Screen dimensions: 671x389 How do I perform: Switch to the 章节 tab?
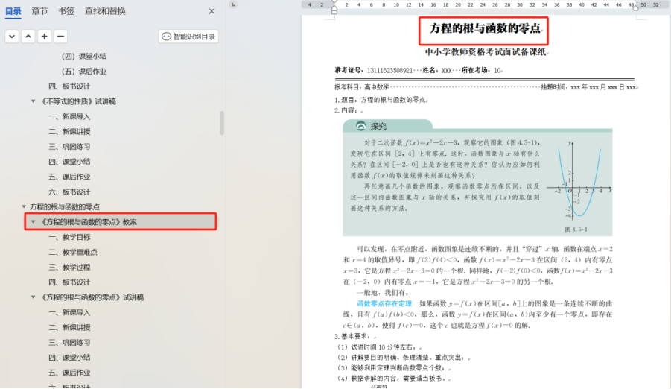(39, 11)
